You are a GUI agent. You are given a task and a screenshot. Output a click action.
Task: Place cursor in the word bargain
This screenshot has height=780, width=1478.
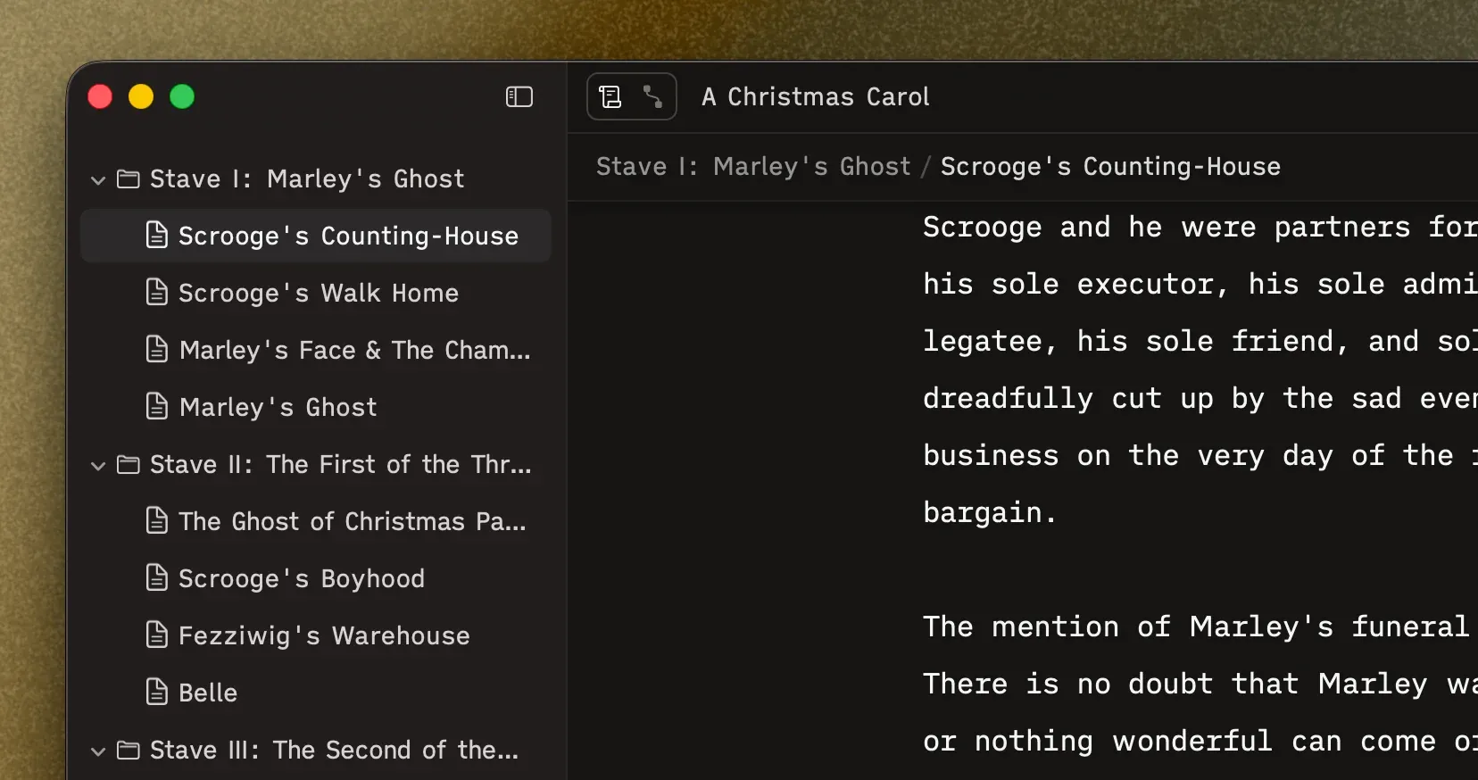point(982,513)
